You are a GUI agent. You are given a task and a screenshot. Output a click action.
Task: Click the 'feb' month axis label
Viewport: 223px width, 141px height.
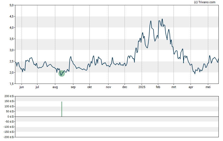point(158,87)
